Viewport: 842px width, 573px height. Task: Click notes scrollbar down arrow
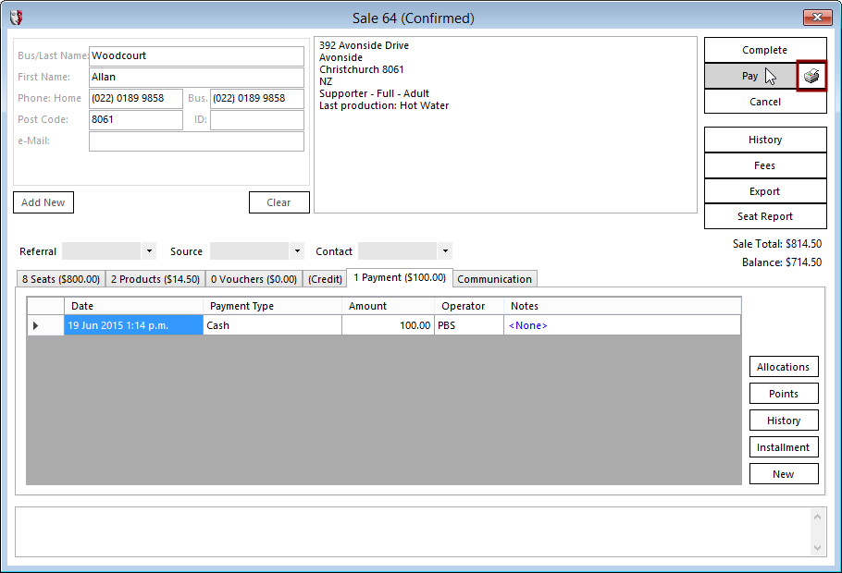pos(817,548)
